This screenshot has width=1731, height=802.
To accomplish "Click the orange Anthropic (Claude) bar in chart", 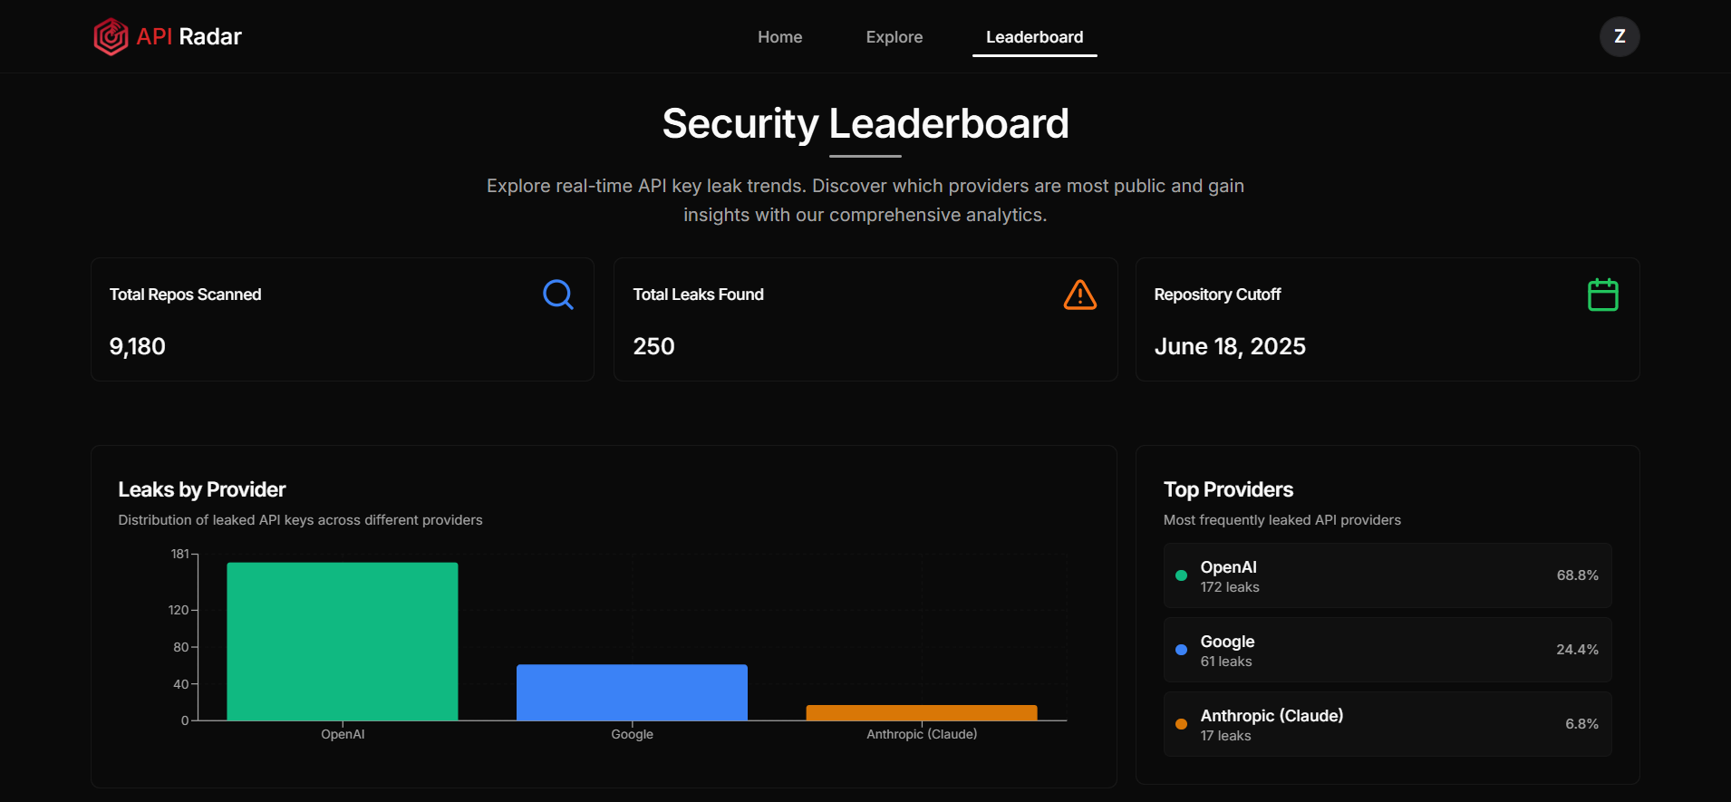I will [x=922, y=713].
